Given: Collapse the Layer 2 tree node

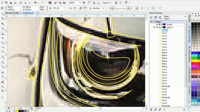Looking at the screenshot, I should click(154, 27).
